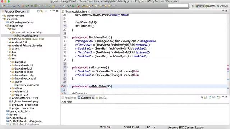
Task: Open dropdown arrow next to New icon
Action: click(5, 6)
